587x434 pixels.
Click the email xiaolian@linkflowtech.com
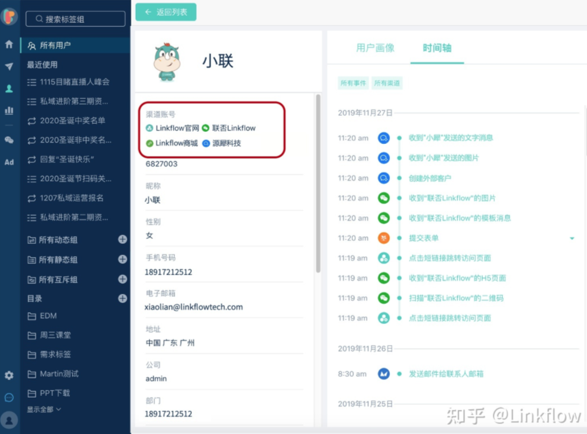(x=194, y=307)
